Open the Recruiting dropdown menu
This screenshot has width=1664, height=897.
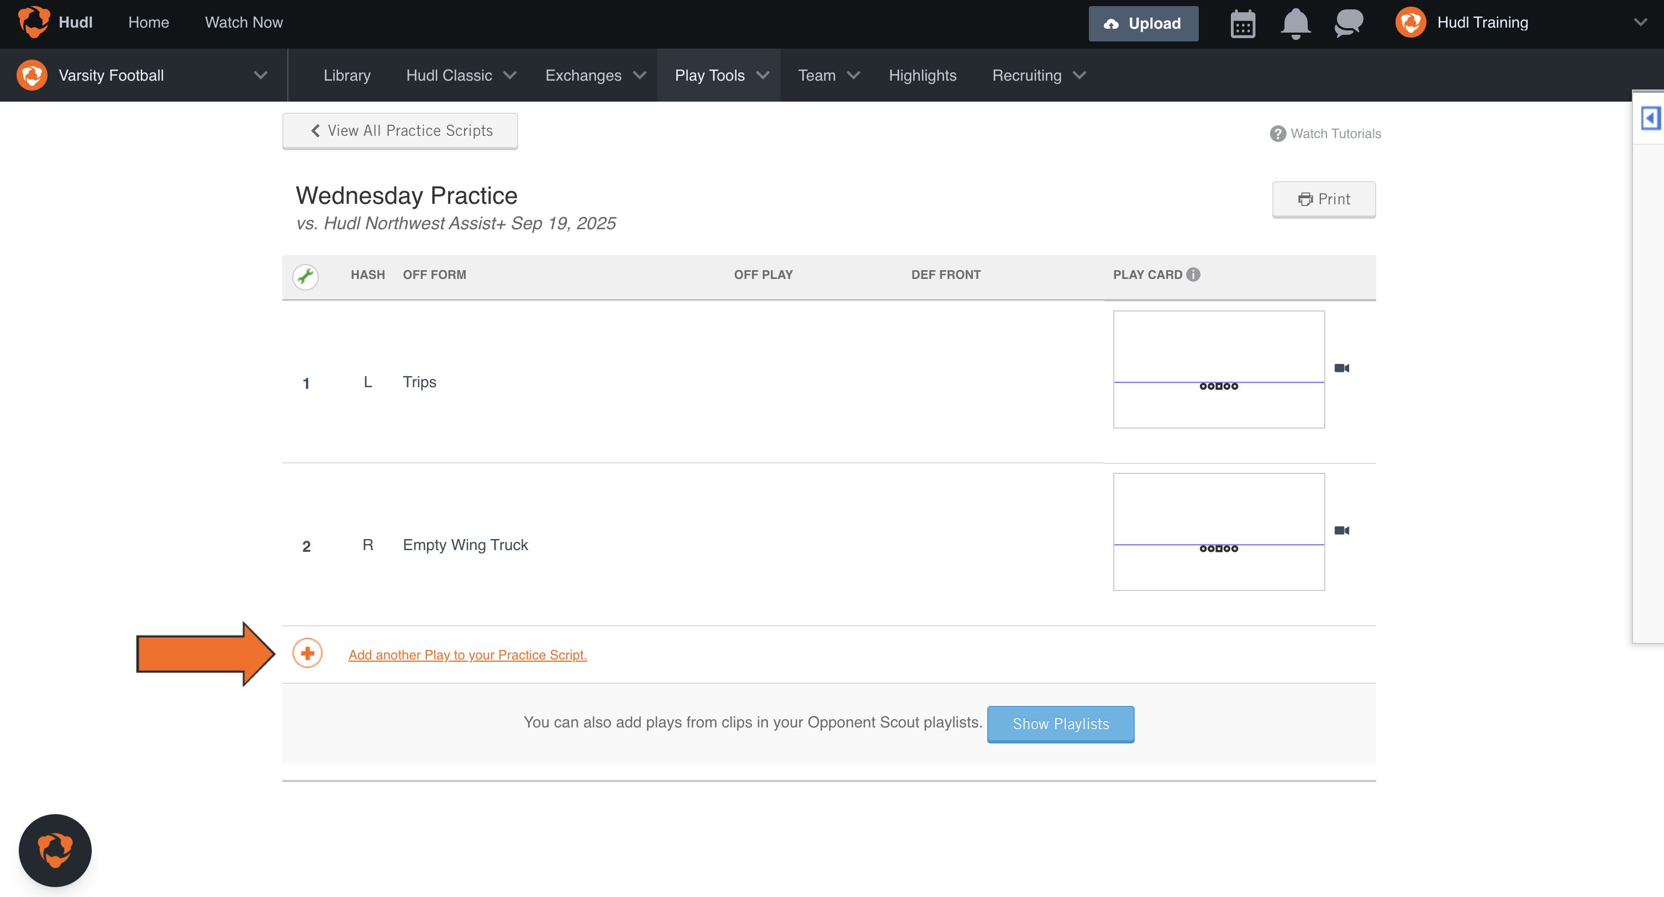click(x=1039, y=76)
